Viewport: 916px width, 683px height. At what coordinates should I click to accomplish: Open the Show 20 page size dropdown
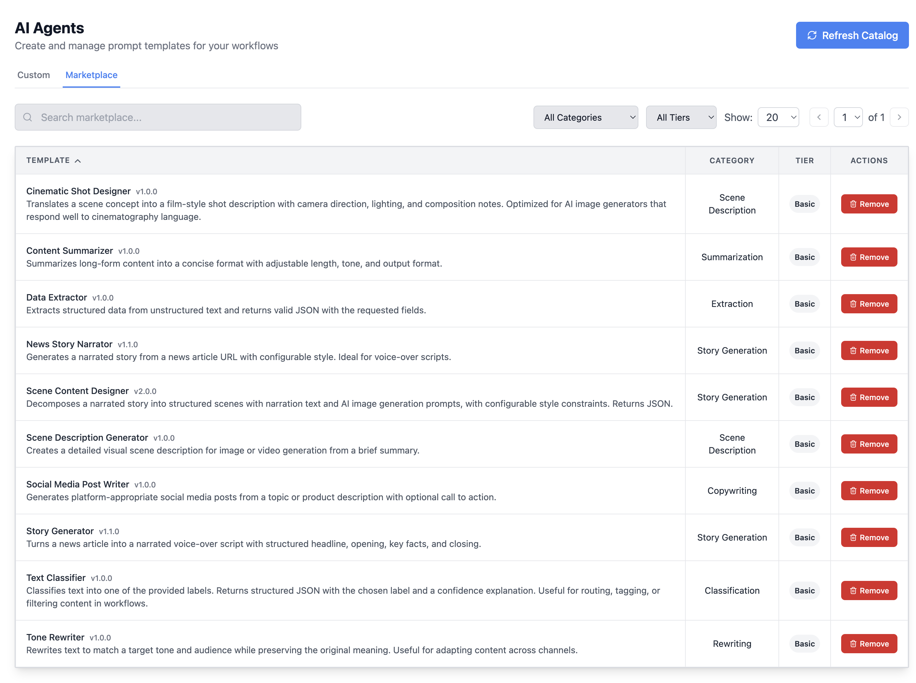click(x=778, y=117)
